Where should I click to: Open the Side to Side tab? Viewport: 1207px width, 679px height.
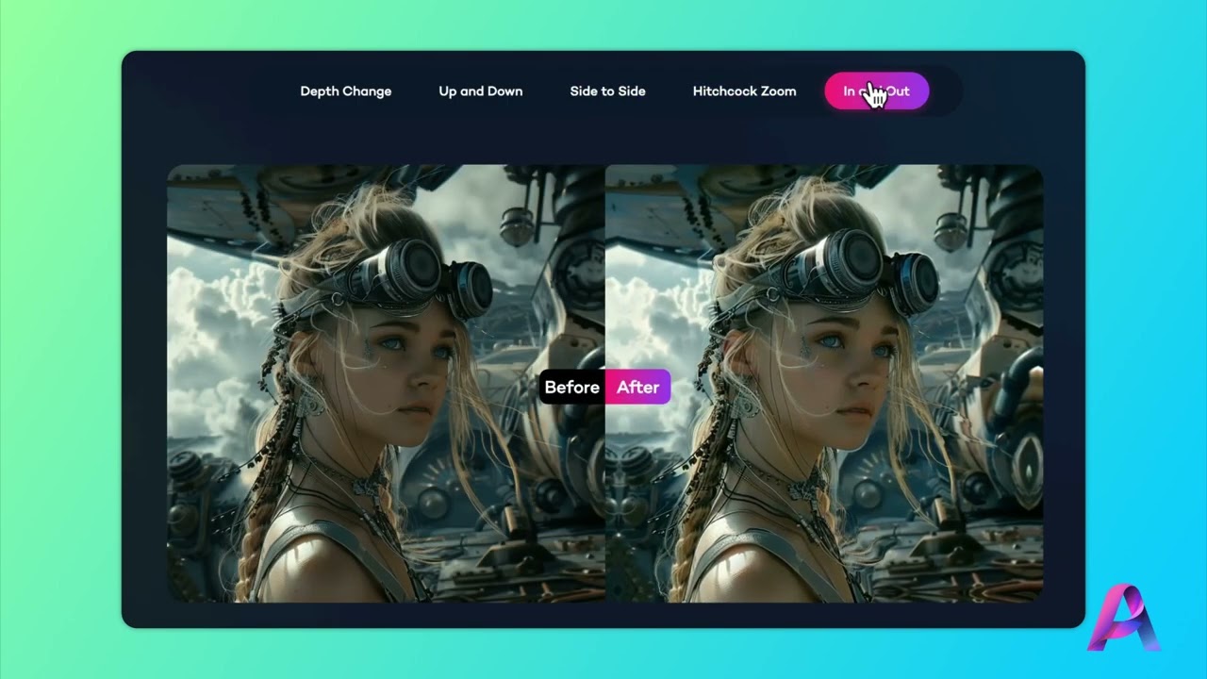(607, 91)
